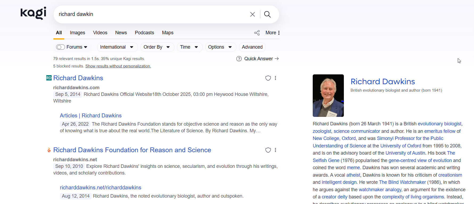Screen dimensions: 474x204
Task: Open three-dot menu for richarddawkins.com result
Action: click(x=275, y=78)
